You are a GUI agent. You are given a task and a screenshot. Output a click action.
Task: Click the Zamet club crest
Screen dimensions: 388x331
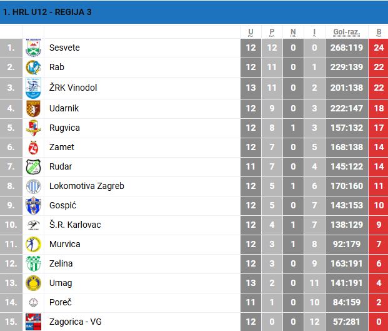point(32,148)
